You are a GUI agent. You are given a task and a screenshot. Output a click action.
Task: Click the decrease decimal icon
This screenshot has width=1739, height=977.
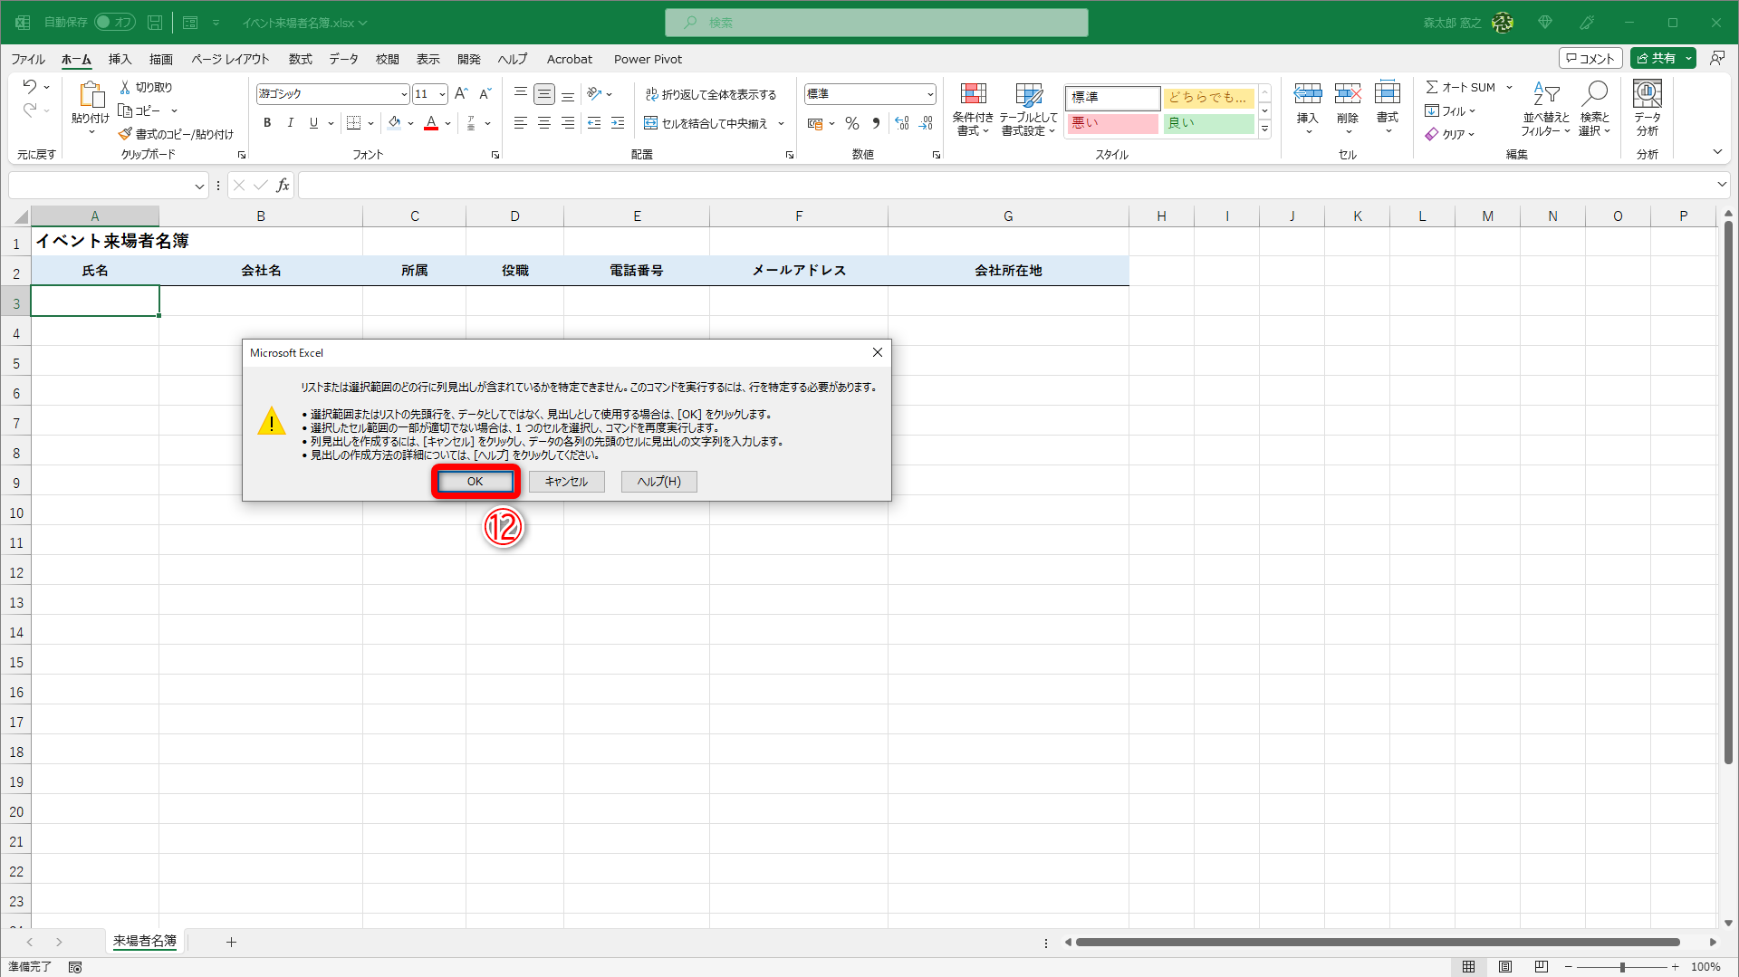pyautogui.click(x=926, y=123)
